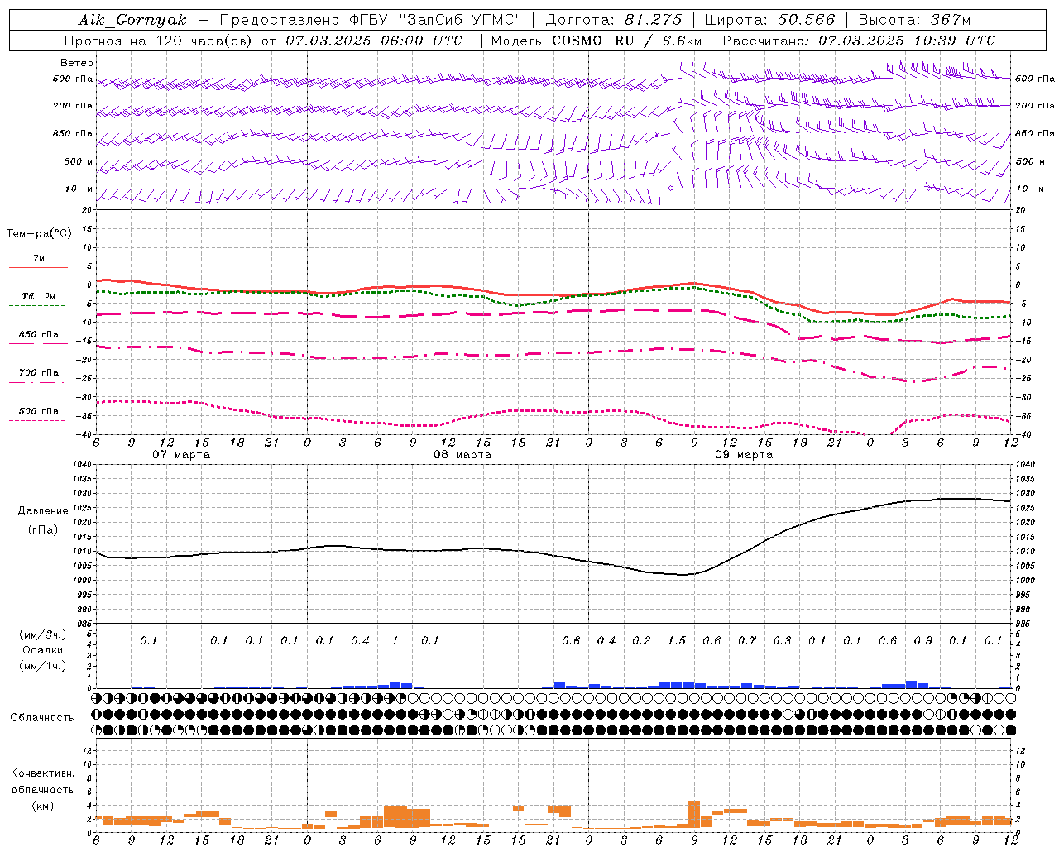Click the Рассчитано: 07.03.2025 10:39 UTC text
Image resolution: width=1059 pixels, height=847 pixels.
click(x=859, y=41)
